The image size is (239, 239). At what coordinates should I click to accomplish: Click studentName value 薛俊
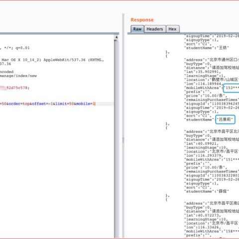[x=224, y=191]
